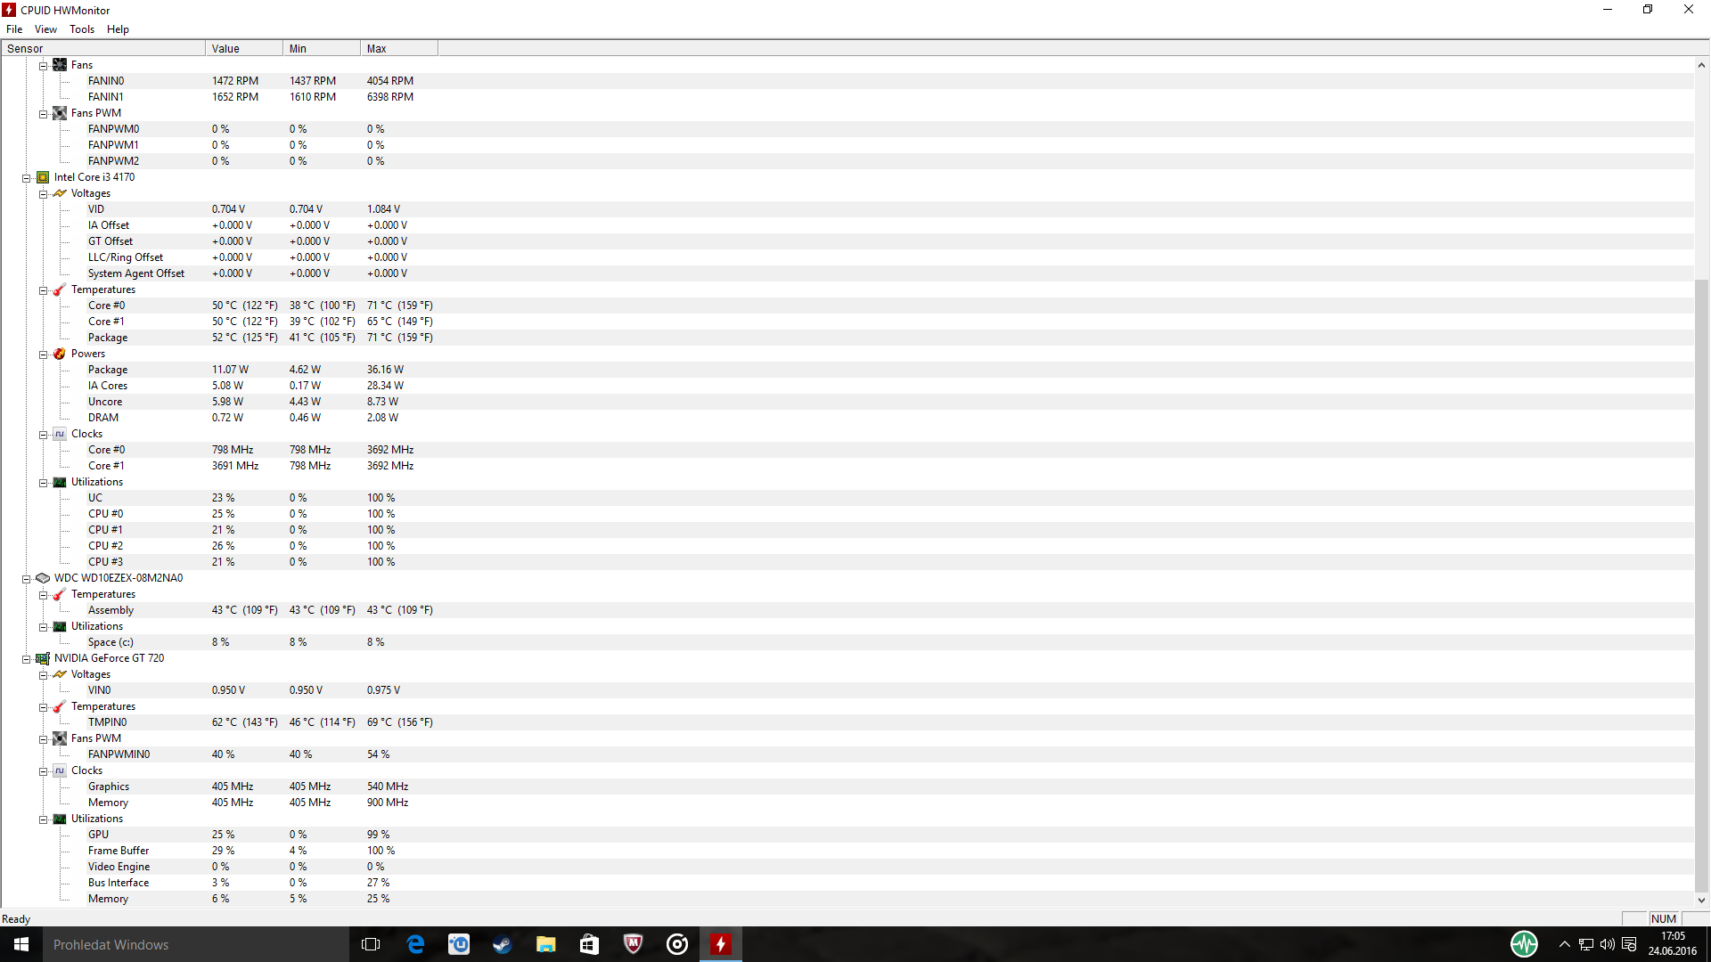Collapse the NVIDIA GeForce GT 720 node
Viewport: 1711px width, 962px height.
(27, 659)
